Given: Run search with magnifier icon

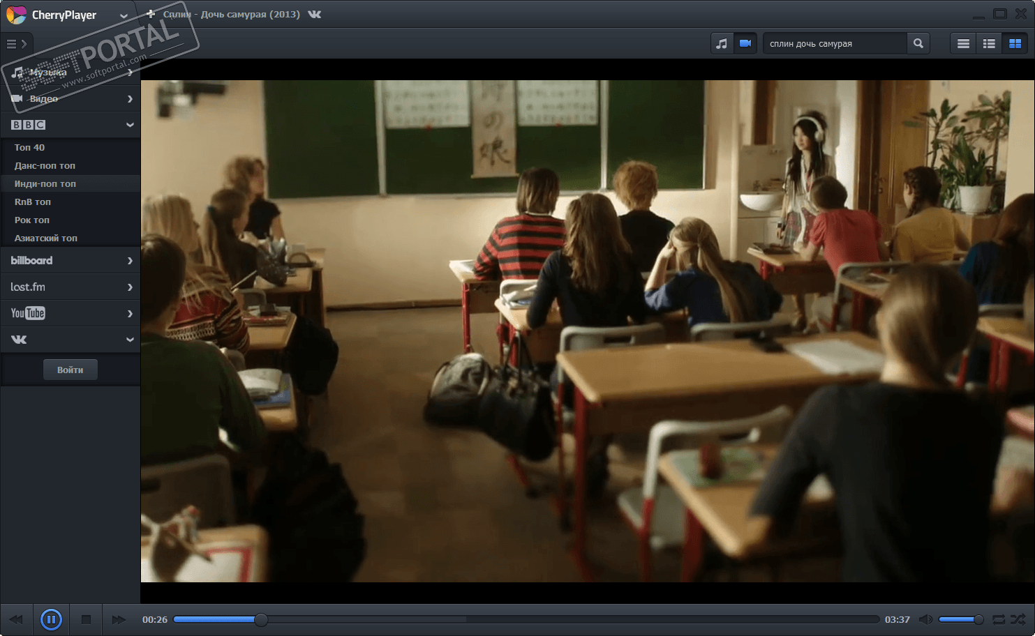Looking at the screenshot, I should (918, 43).
